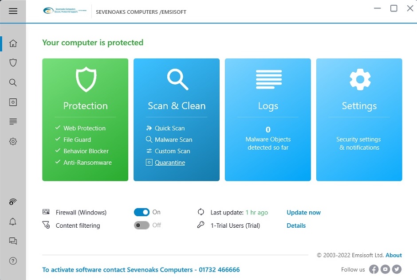Click the update refresh arrows icon
This screenshot has width=417, height=280.
tap(201, 212)
